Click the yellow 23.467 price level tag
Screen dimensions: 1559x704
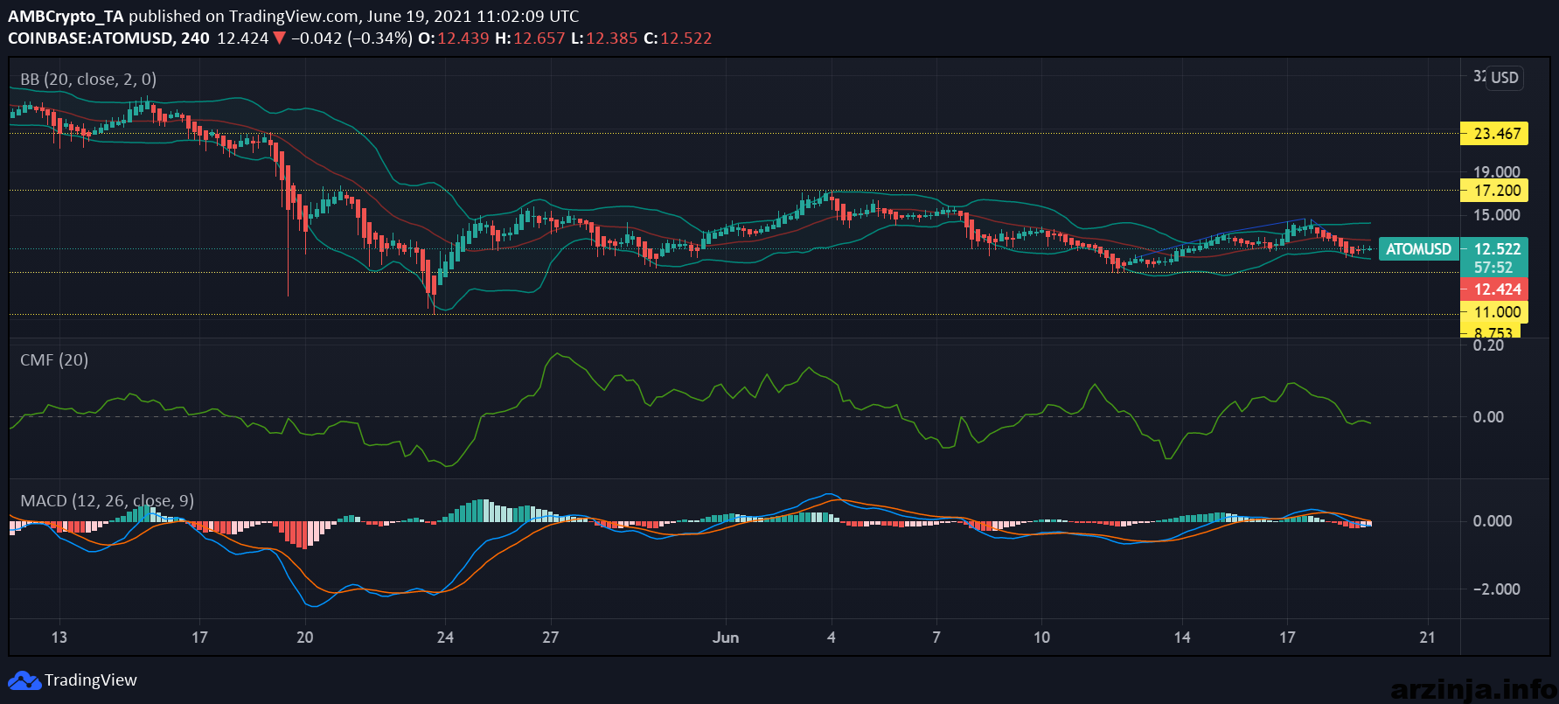pos(1495,134)
